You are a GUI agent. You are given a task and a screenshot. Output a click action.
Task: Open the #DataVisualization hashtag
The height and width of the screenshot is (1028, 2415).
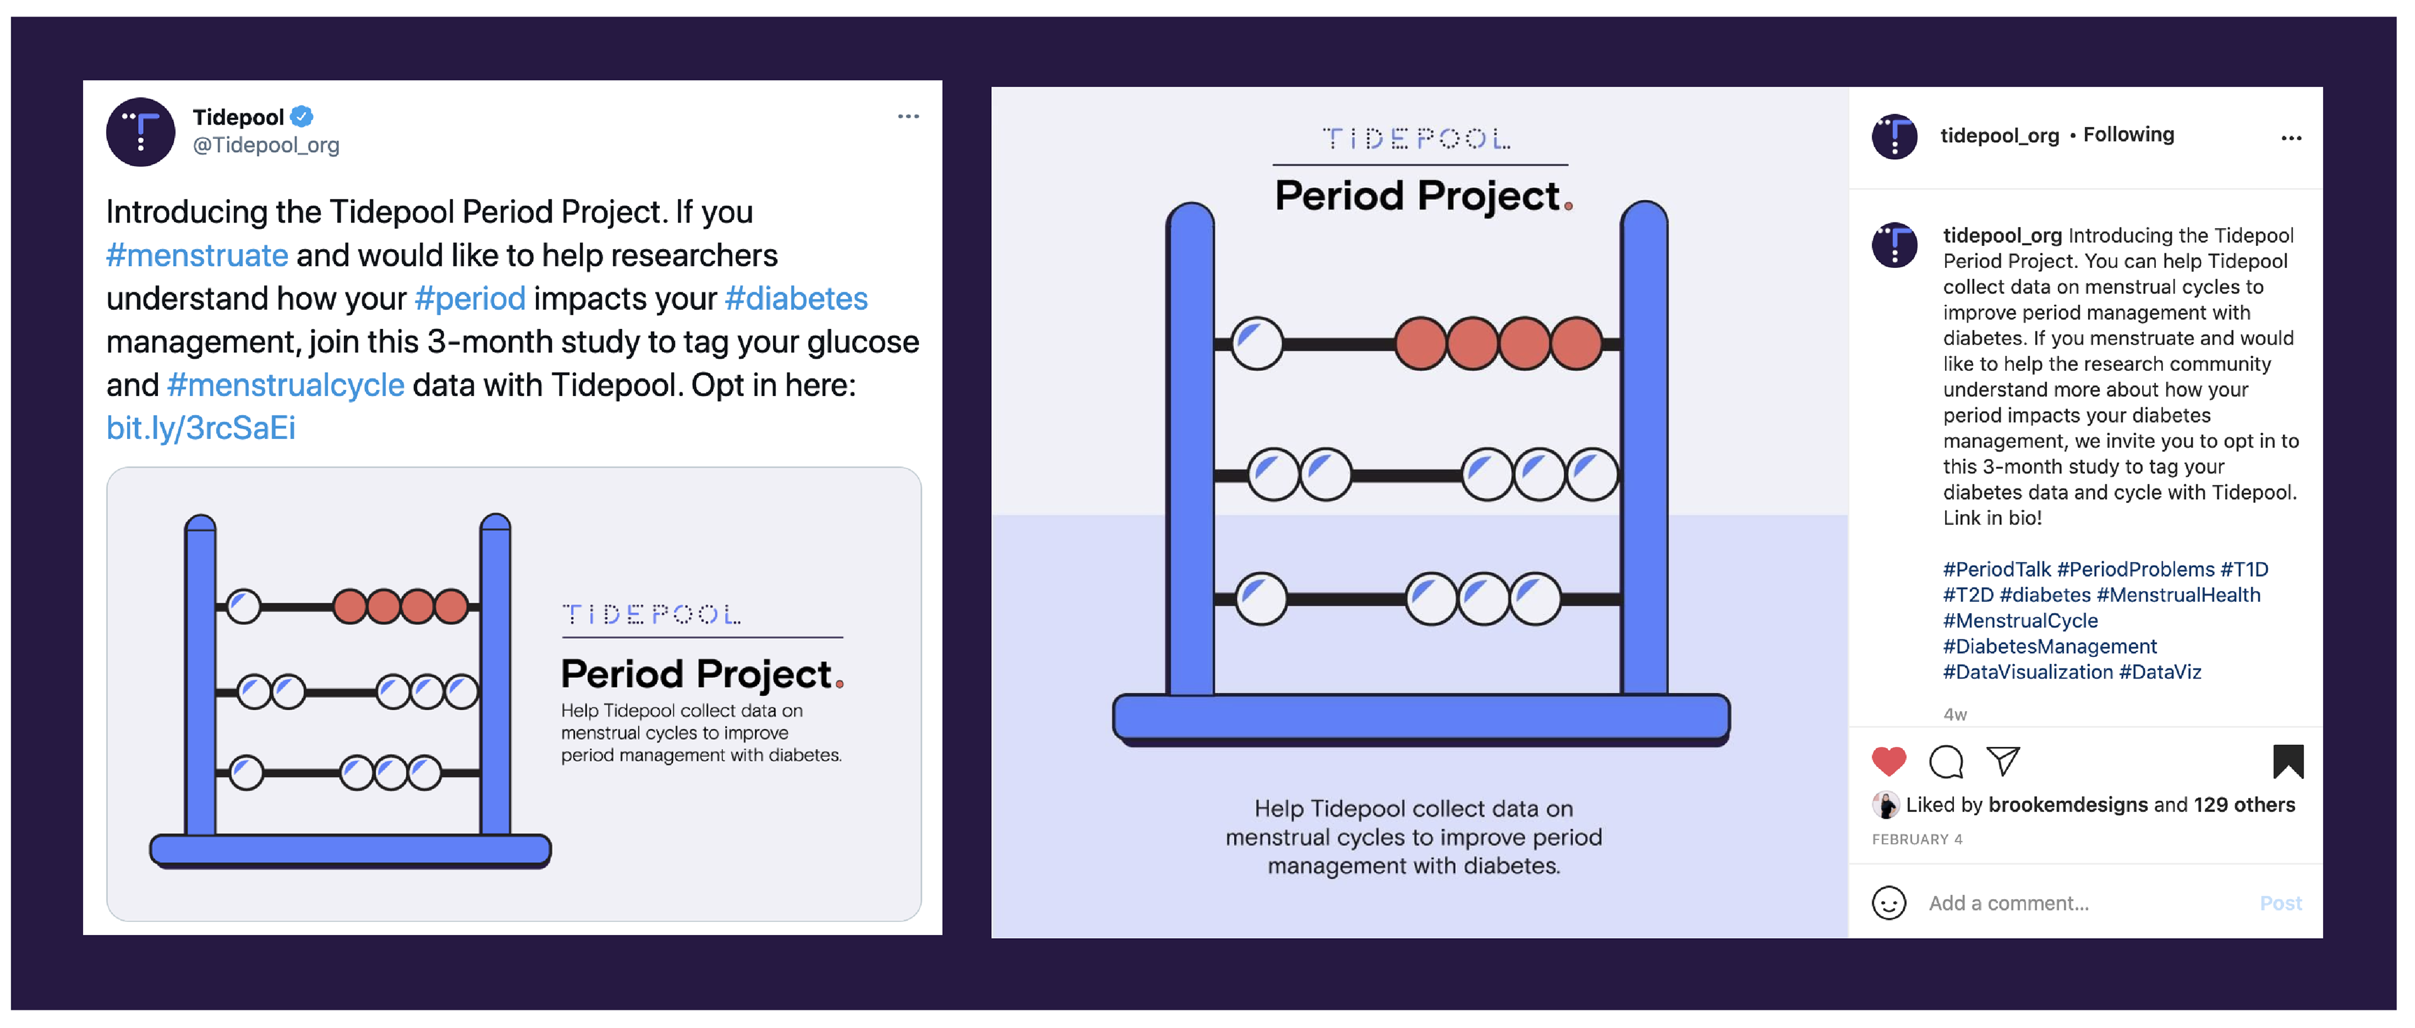(2028, 672)
